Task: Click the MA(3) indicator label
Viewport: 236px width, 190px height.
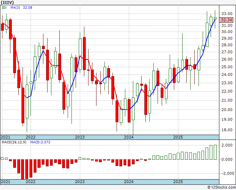Action: tap(15, 7)
